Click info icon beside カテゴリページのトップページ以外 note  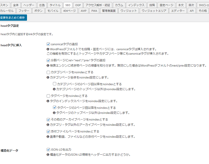pos(54,89)
